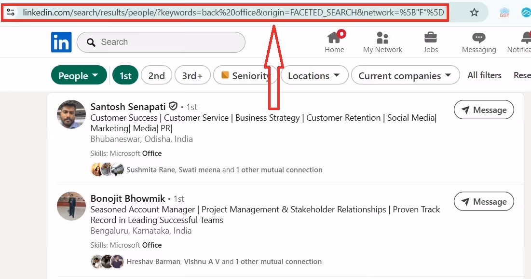531x279 pixels.
Task: Message Bonojit Bhowmik
Action: pyautogui.click(x=484, y=201)
